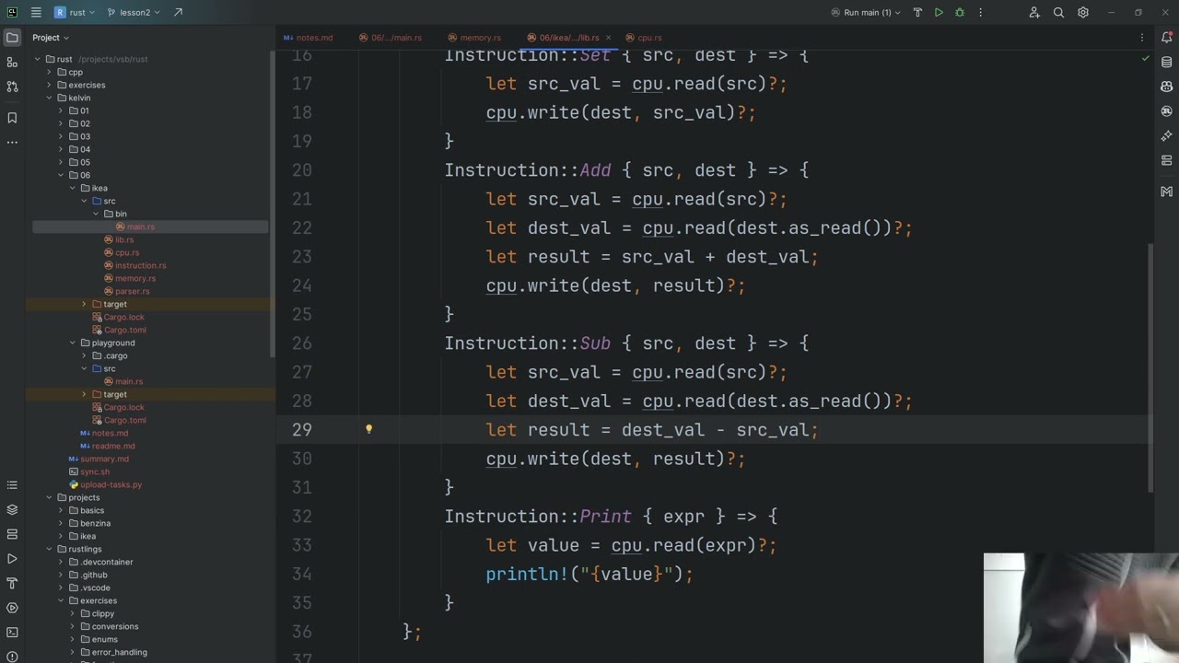Click the editor vertical scrollbar

tap(1150, 367)
